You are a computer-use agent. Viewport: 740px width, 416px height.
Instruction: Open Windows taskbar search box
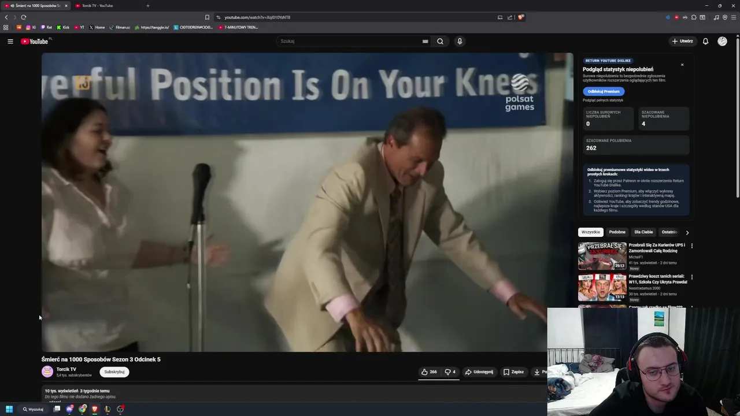pyautogui.click(x=33, y=409)
